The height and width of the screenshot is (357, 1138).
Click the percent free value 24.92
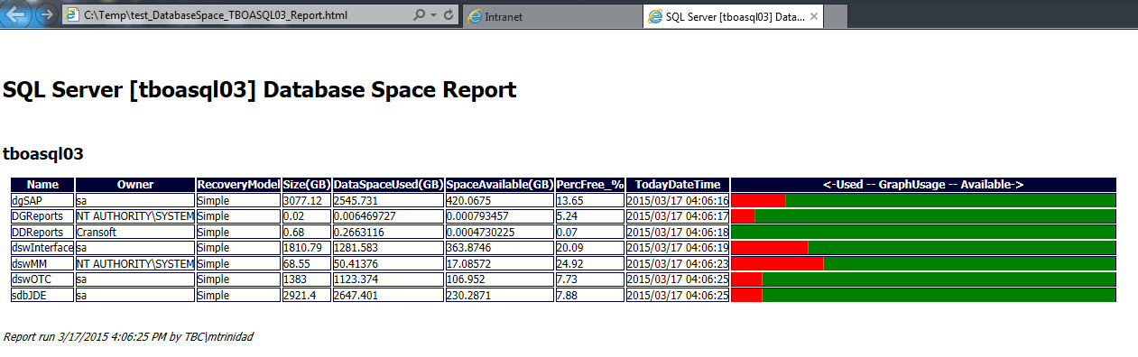tap(590, 263)
